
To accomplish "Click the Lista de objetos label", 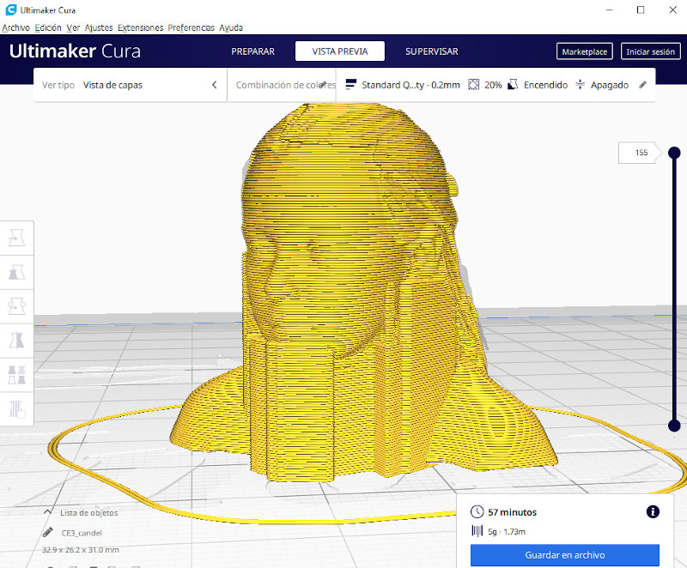I will coord(89,512).
